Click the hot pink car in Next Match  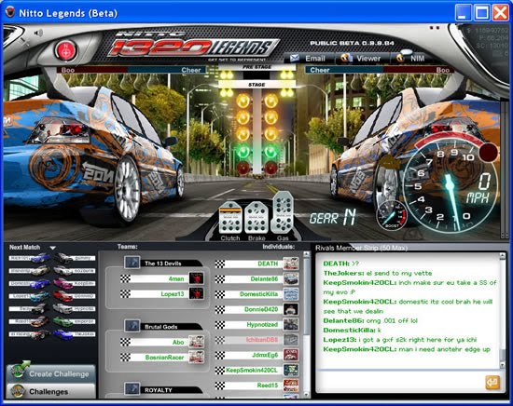(x=62, y=283)
